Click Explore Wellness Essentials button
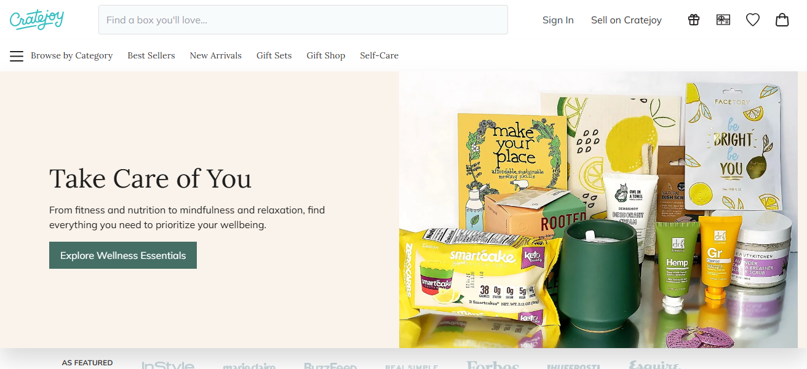The image size is (807, 369). point(123,255)
